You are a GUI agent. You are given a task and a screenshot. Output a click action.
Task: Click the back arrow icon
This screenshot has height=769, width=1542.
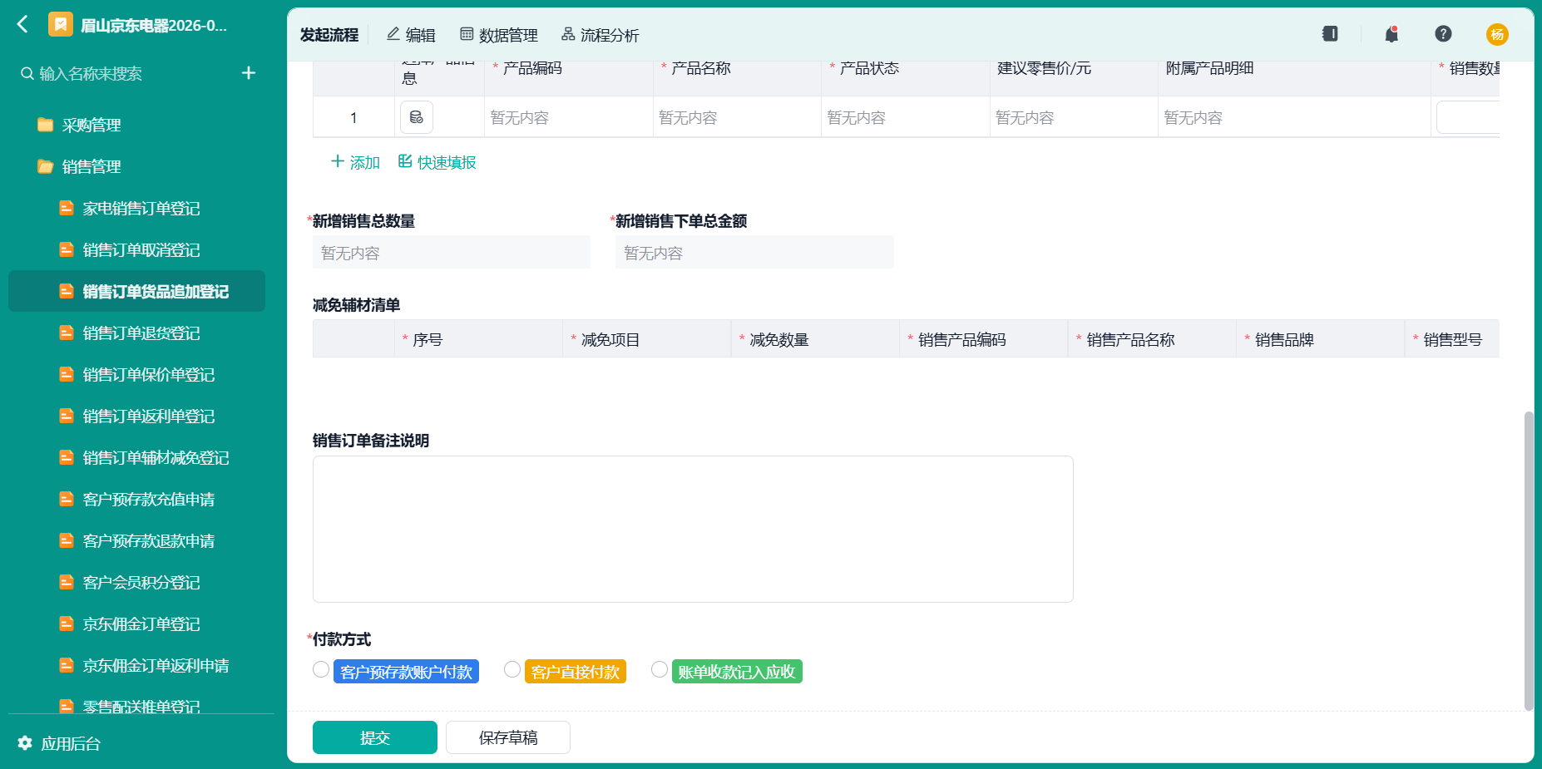22,25
